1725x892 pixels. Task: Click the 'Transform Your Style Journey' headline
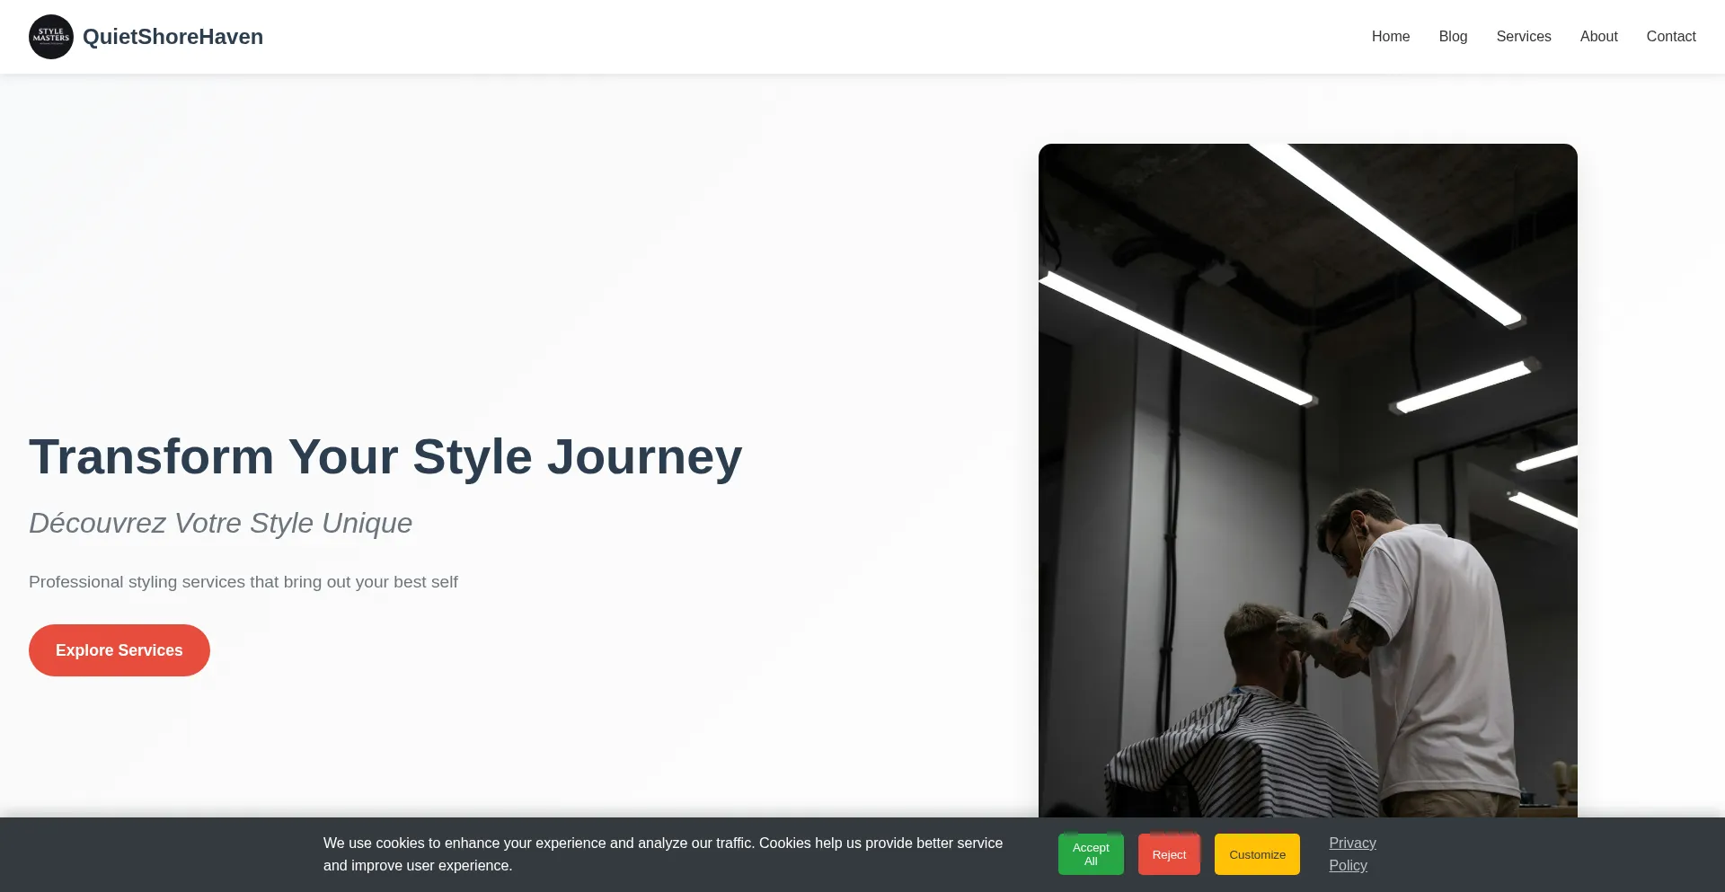(x=385, y=456)
